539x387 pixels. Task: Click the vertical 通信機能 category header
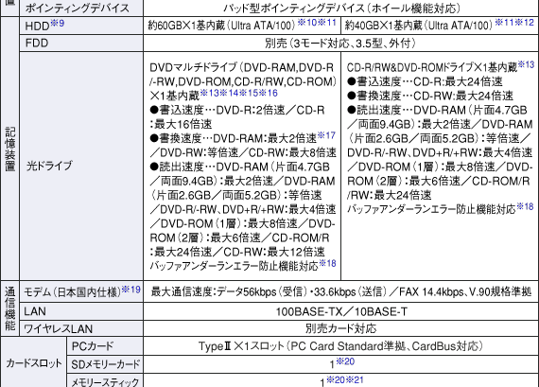click(10, 308)
